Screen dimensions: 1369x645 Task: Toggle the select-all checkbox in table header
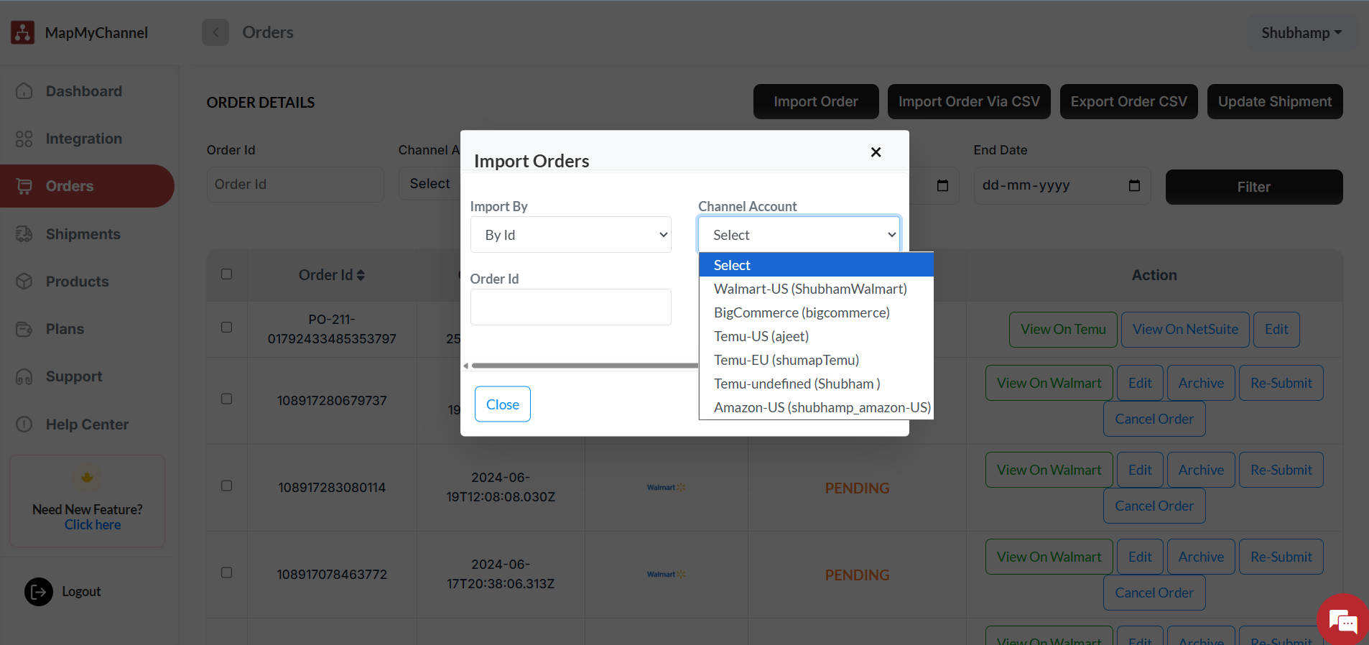(x=227, y=274)
